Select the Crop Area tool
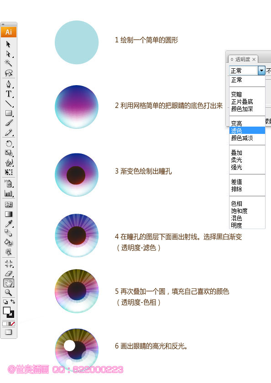The height and width of the screenshot is (383, 271). pos(9,264)
